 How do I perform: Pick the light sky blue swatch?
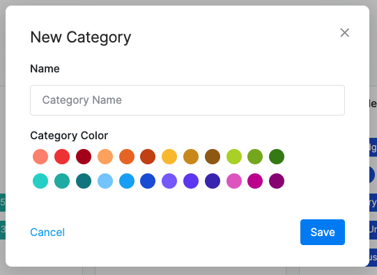tap(105, 181)
